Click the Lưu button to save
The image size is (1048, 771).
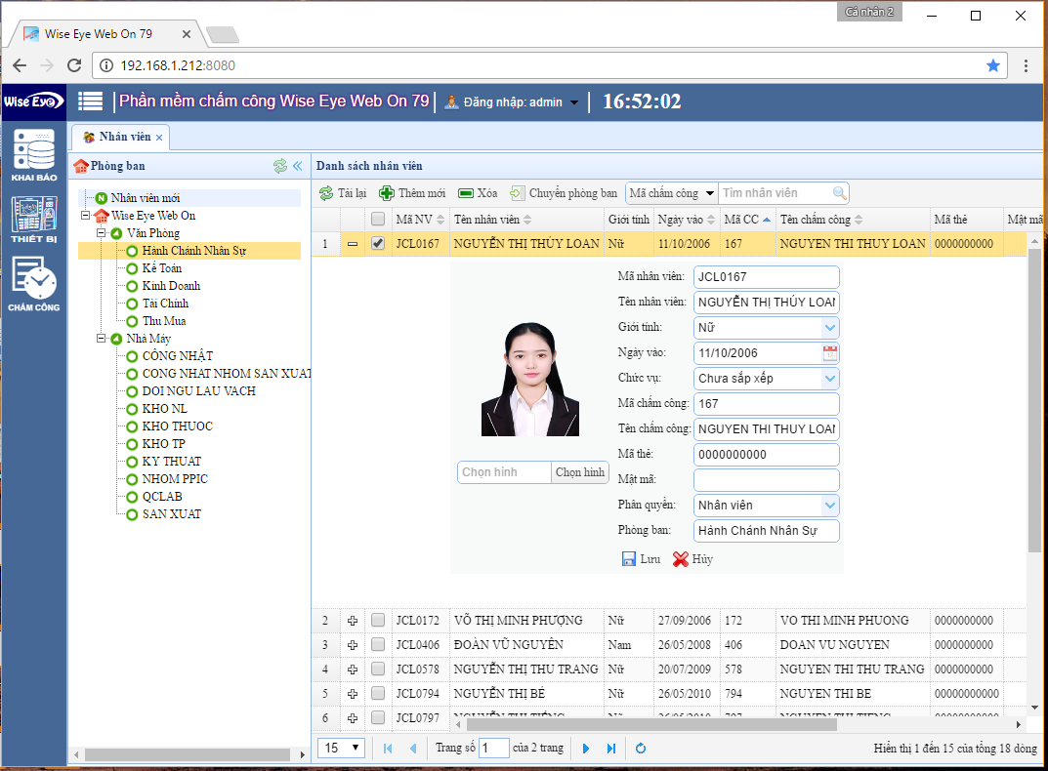coord(640,559)
